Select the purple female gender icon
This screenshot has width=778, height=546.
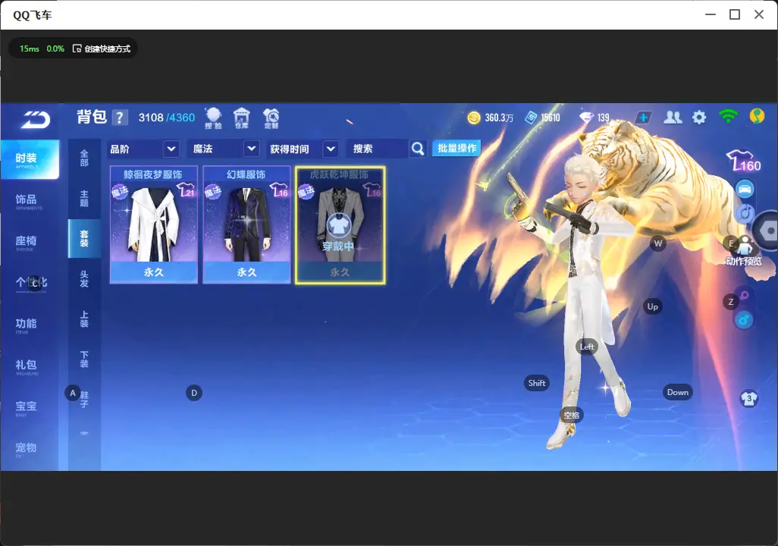coord(745,295)
